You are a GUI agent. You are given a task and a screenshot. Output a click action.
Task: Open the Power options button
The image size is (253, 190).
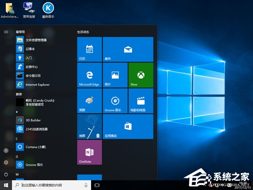(x=6, y=174)
